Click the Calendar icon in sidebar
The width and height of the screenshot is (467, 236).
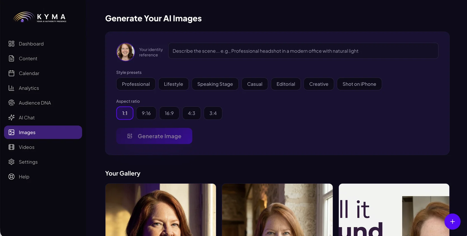(x=11, y=73)
